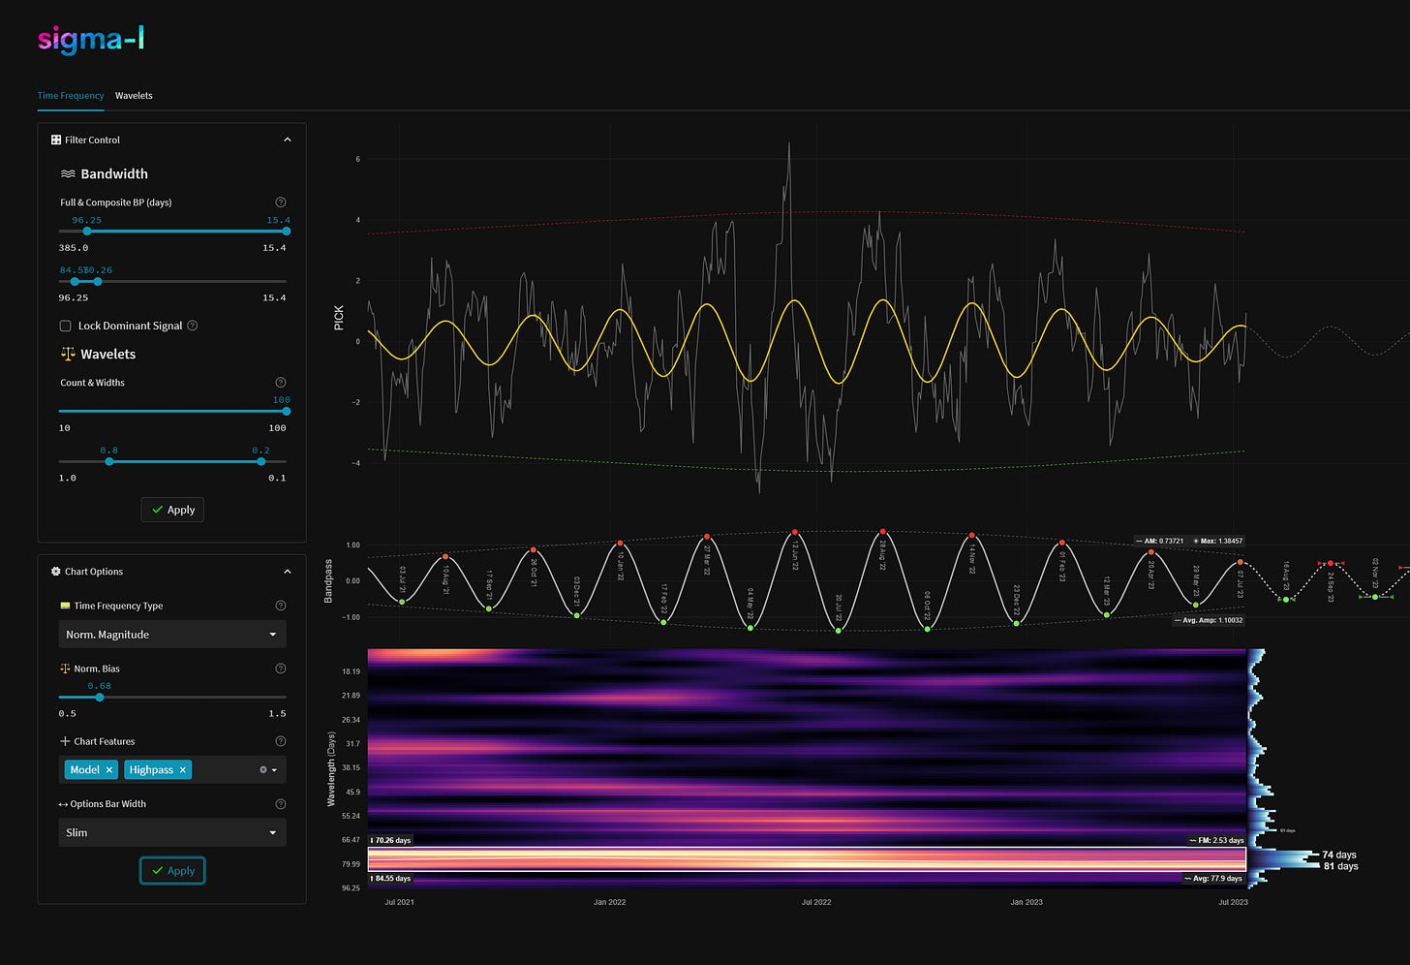Click the sigma-l logo
The width and height of the screenshot is (1410, 965).
tap(91, 40)
